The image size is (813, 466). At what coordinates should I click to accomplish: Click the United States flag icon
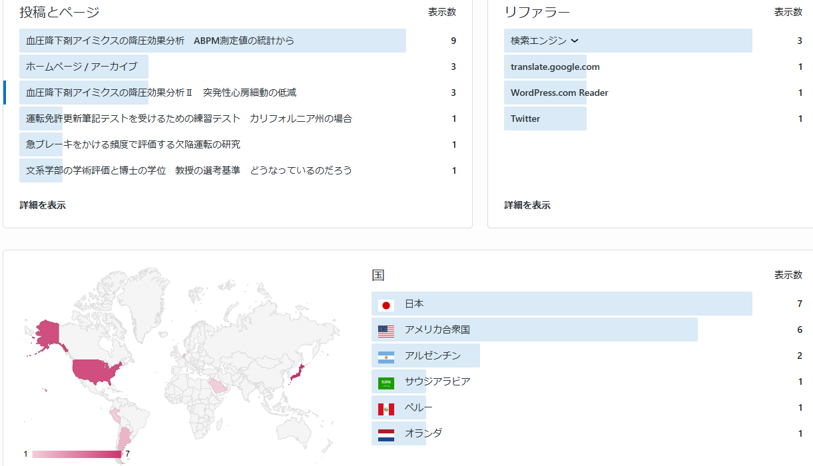[x=386, y=331]
